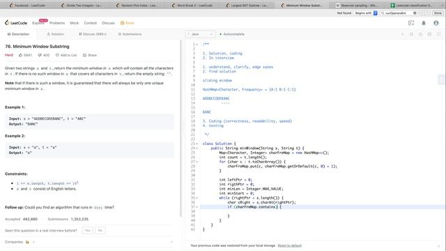The image size is (446, 251).
Task: Click the Hard difficulty label
Action: (9, 55)
